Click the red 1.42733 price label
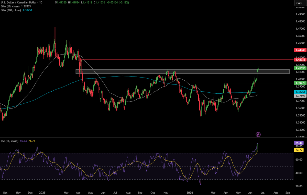 299,59
